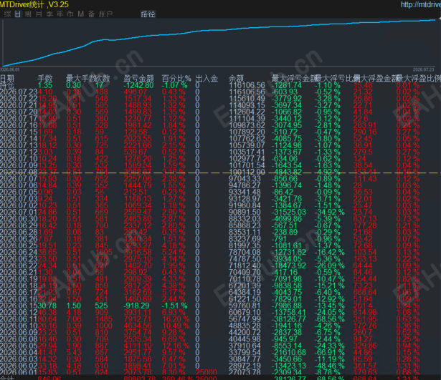Click the 盈亏金额 column header
This screenshot has height=380, width=441.
[x=138, y=78]
